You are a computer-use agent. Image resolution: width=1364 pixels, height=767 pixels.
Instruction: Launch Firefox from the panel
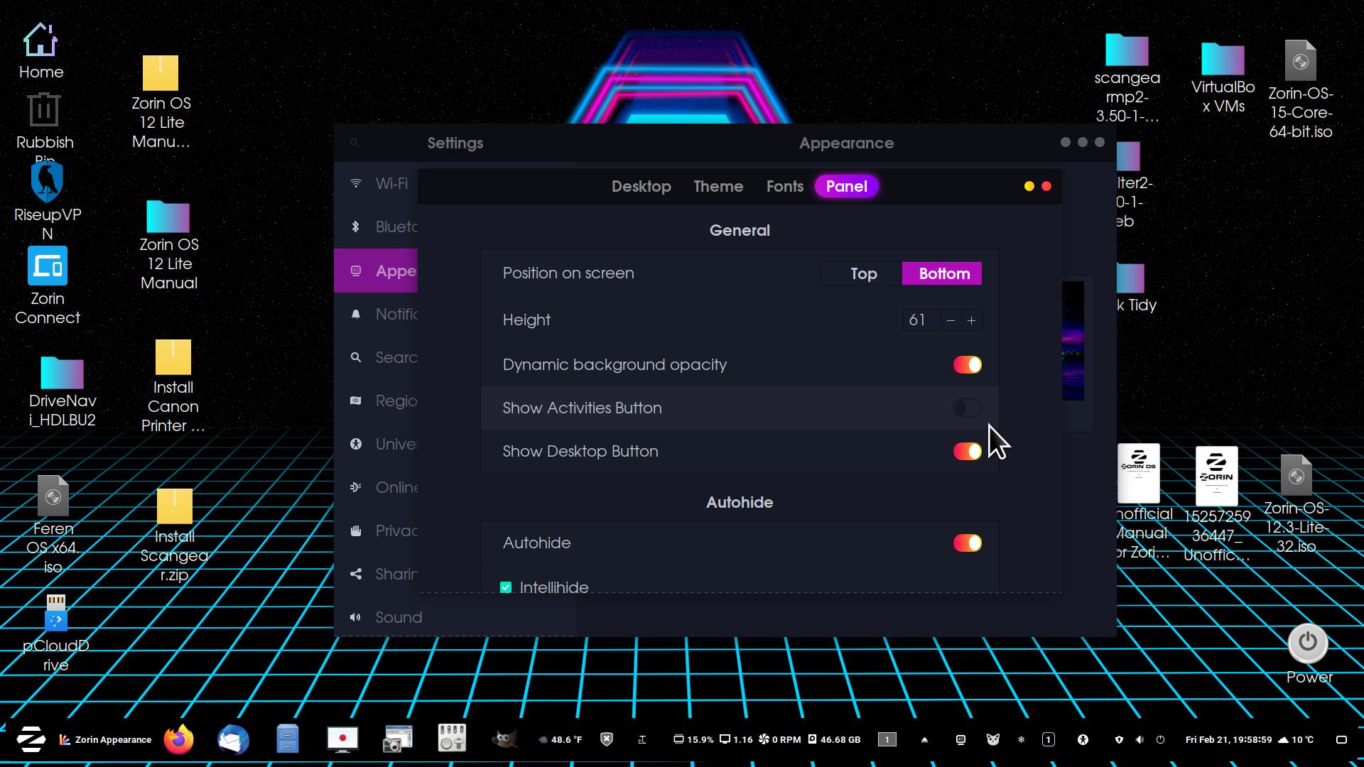[x=178, y=739]
